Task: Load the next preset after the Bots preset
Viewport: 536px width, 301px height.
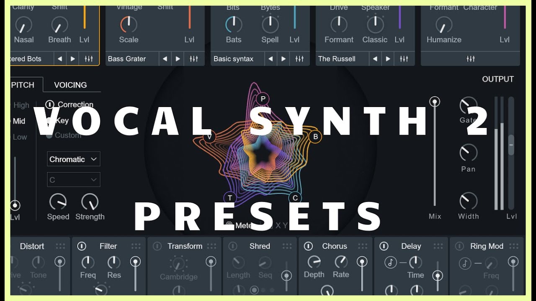Action: (73, 59)
